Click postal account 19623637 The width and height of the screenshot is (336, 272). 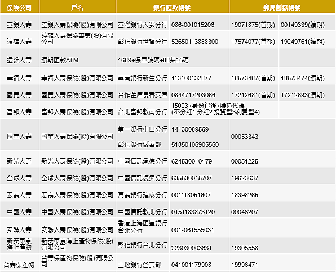click(x=245, y=178)
